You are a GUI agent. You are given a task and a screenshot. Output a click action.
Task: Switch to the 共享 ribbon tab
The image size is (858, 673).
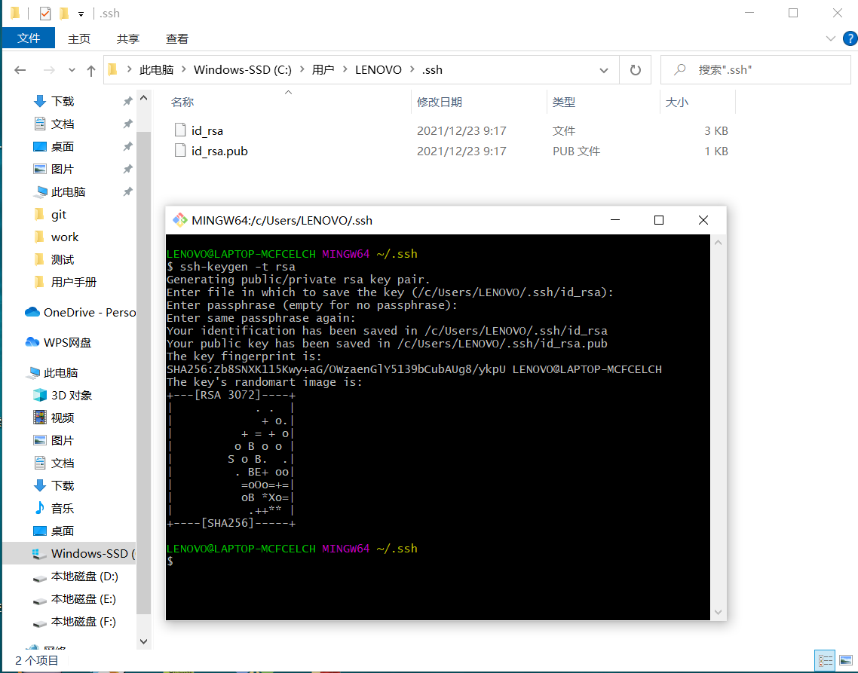coord(128,39)
